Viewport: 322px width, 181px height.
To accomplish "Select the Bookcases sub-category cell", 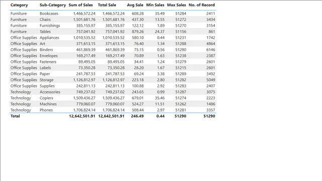I will (49, 14).
